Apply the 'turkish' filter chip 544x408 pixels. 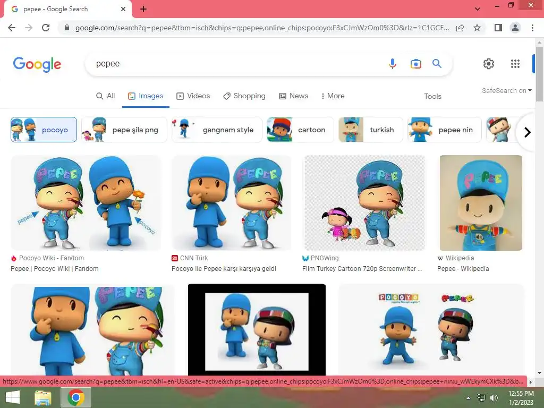[x=370, y=130]
